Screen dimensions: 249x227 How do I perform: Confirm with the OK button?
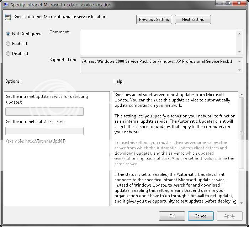172,216
